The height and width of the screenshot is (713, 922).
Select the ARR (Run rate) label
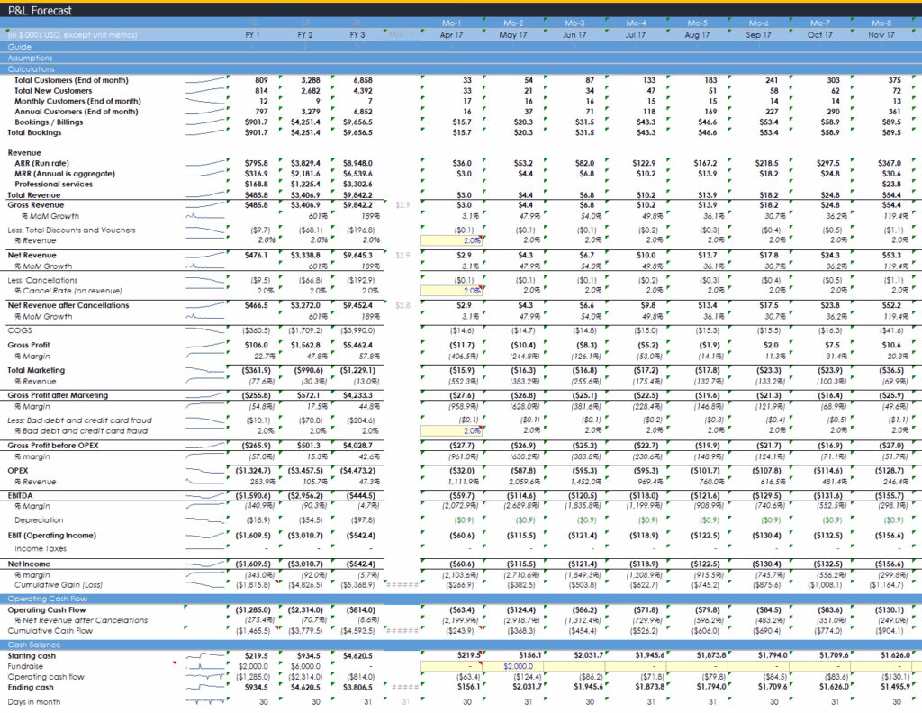tap(41, 163)
